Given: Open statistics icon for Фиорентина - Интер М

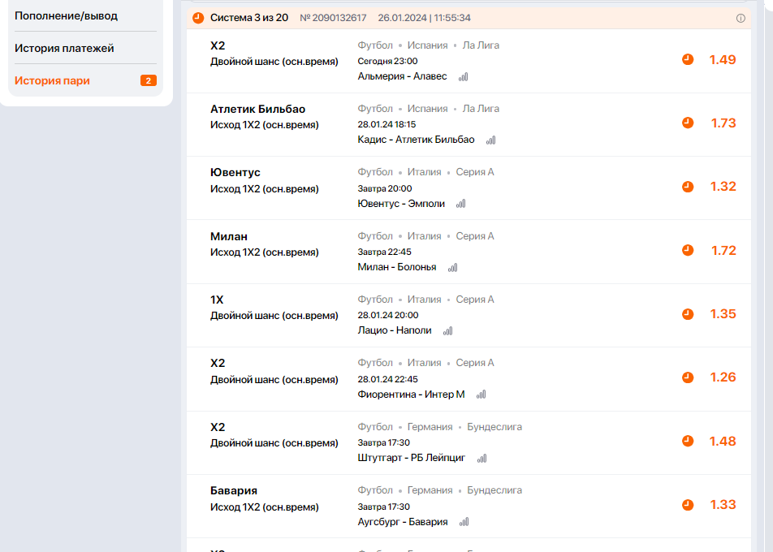Looking at the screenshot, I should coord(482,395).
